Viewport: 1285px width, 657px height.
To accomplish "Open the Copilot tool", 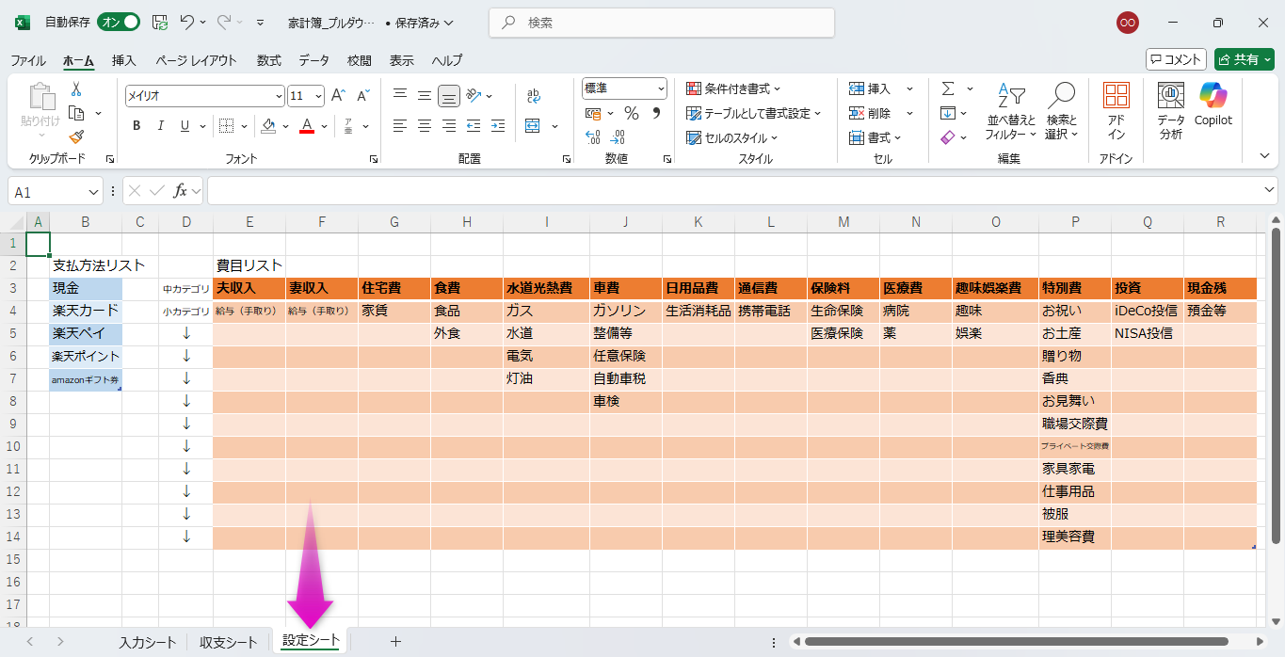I will (1213, 104).
